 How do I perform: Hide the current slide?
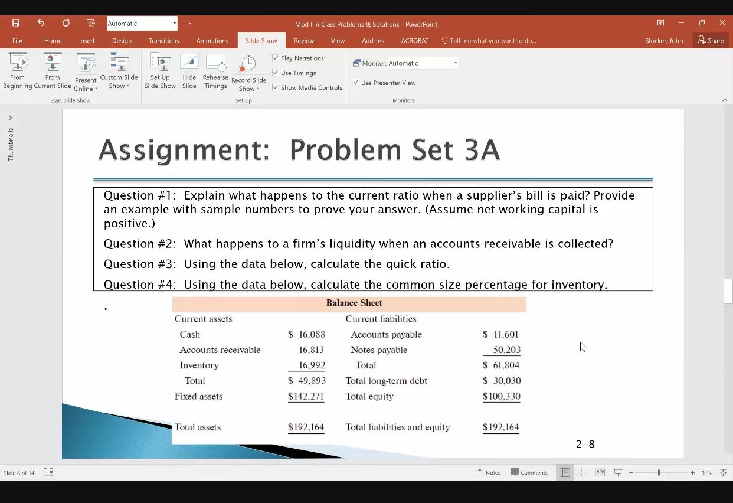tap(189, 71)
